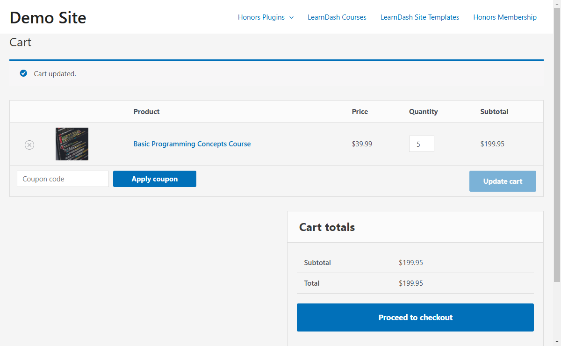Click the product thumbnail image

coord(72,144)
